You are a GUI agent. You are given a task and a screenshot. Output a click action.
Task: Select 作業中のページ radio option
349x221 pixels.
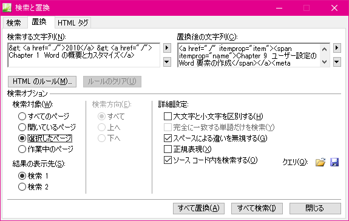pyautogui.click(x=46, y=149)
